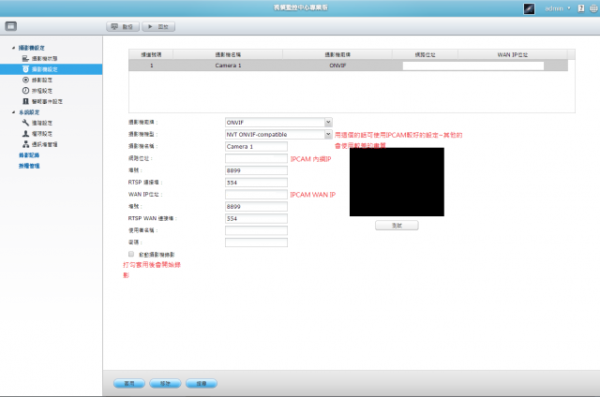Toggle the sidebar panel icon
The width and height of the screenshot is (600, 397).
(10, 26)
